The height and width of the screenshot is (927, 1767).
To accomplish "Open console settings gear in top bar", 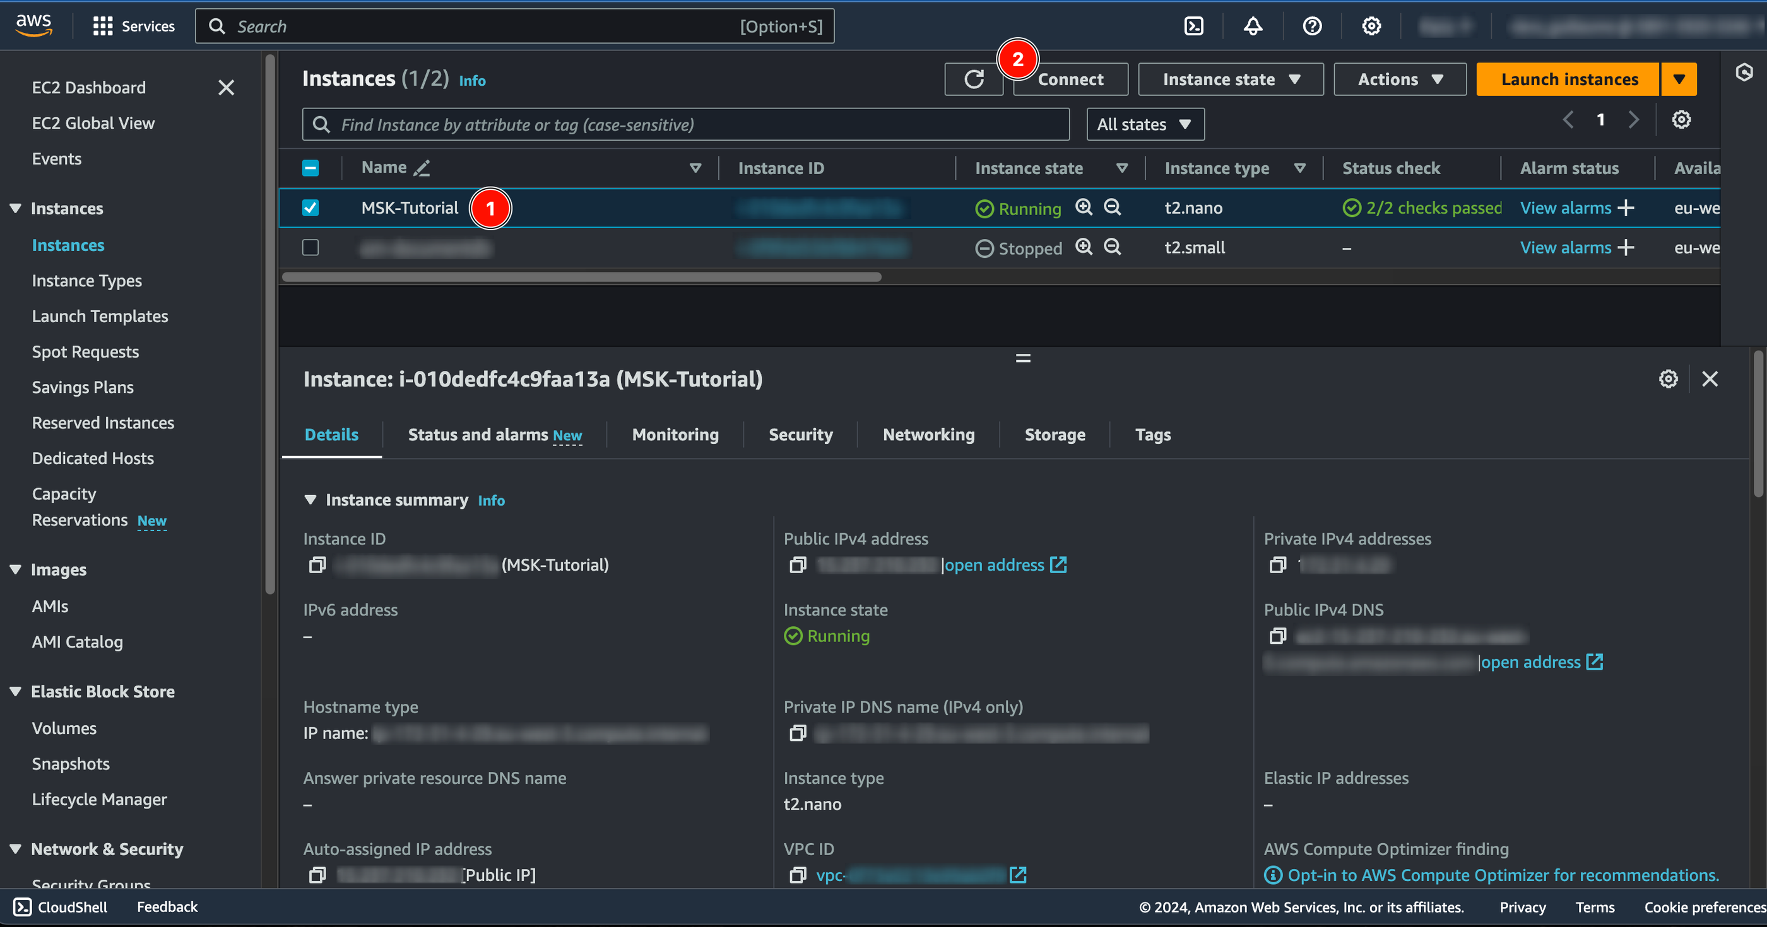I will [1371, 26].
